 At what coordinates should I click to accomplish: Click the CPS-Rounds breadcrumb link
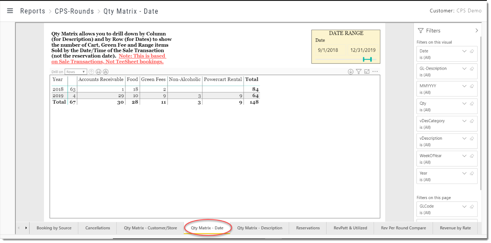click(x=74, y=11)
